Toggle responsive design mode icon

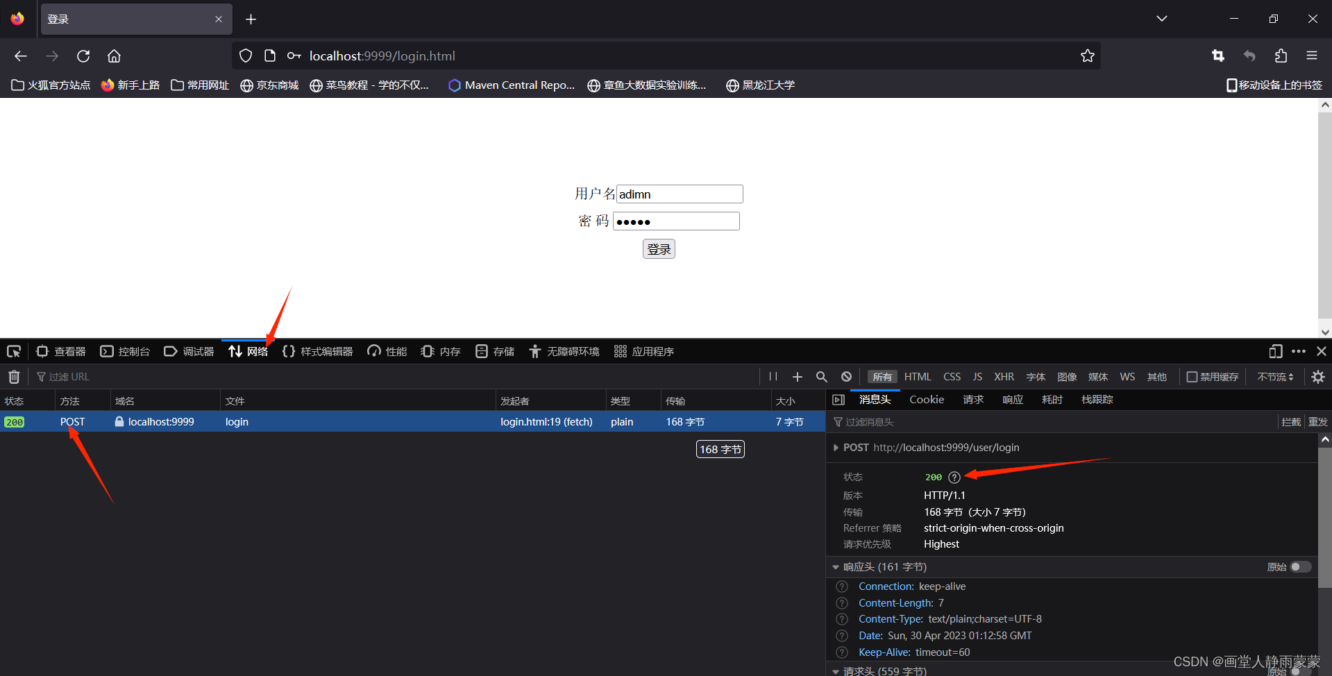pyautogui.click(x=1275, y=351)
